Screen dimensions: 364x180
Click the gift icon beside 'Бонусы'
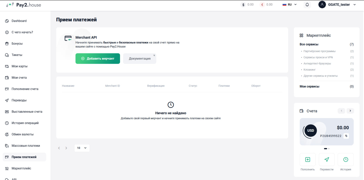(x=7, y=44)
